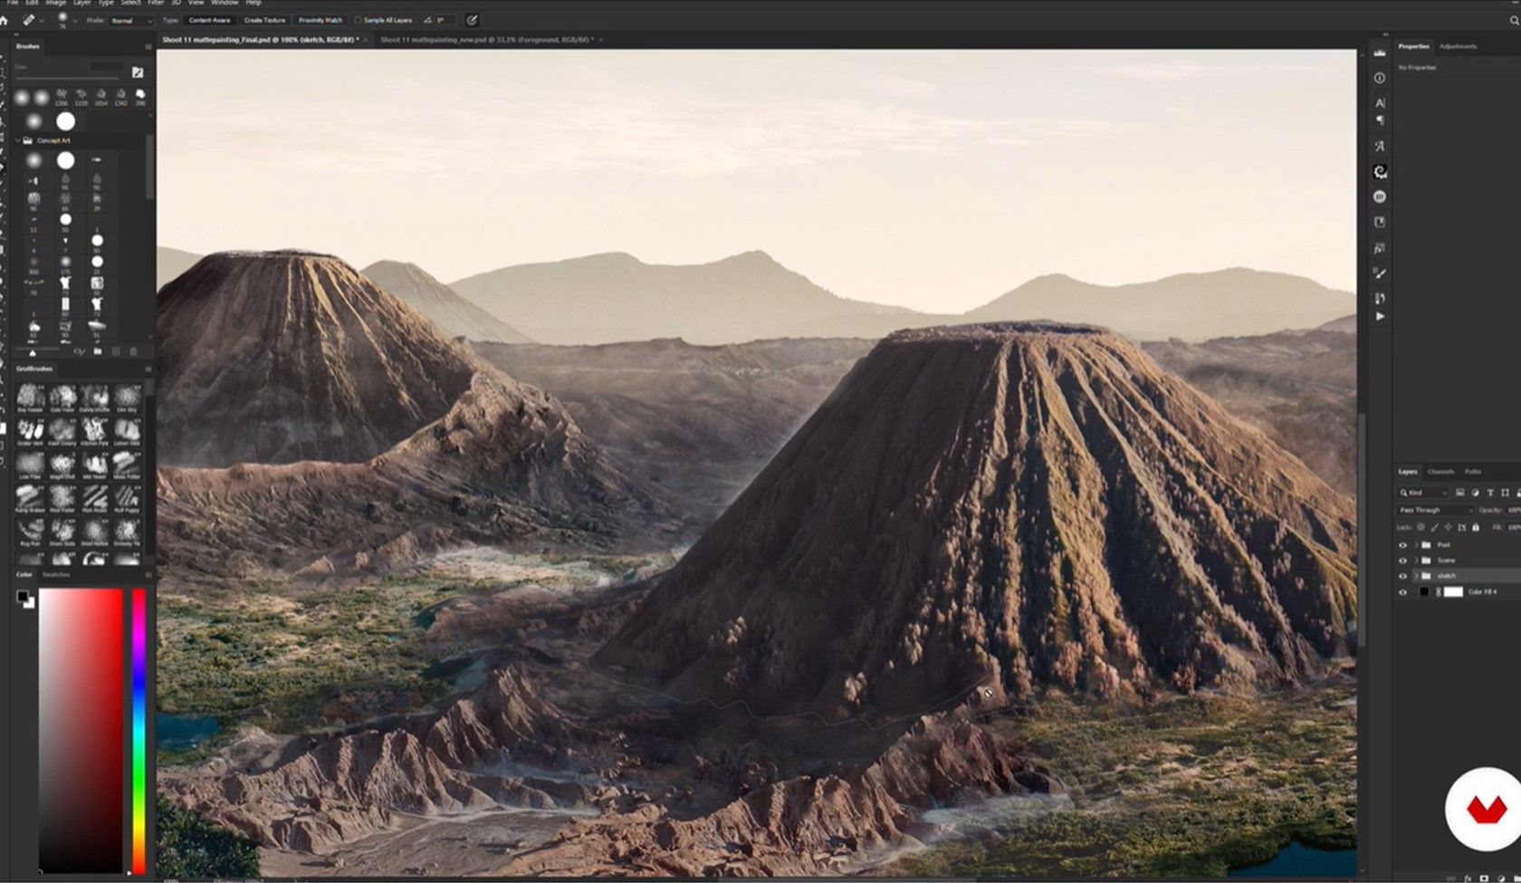Collapse the Concept Art brush folder
The image size is (1521, 883).
[18, 140]
